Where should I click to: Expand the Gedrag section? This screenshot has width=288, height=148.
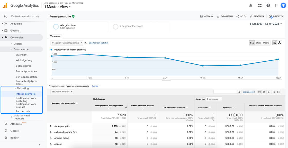3,31
